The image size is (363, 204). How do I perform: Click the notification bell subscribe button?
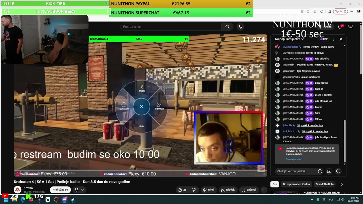76,190
